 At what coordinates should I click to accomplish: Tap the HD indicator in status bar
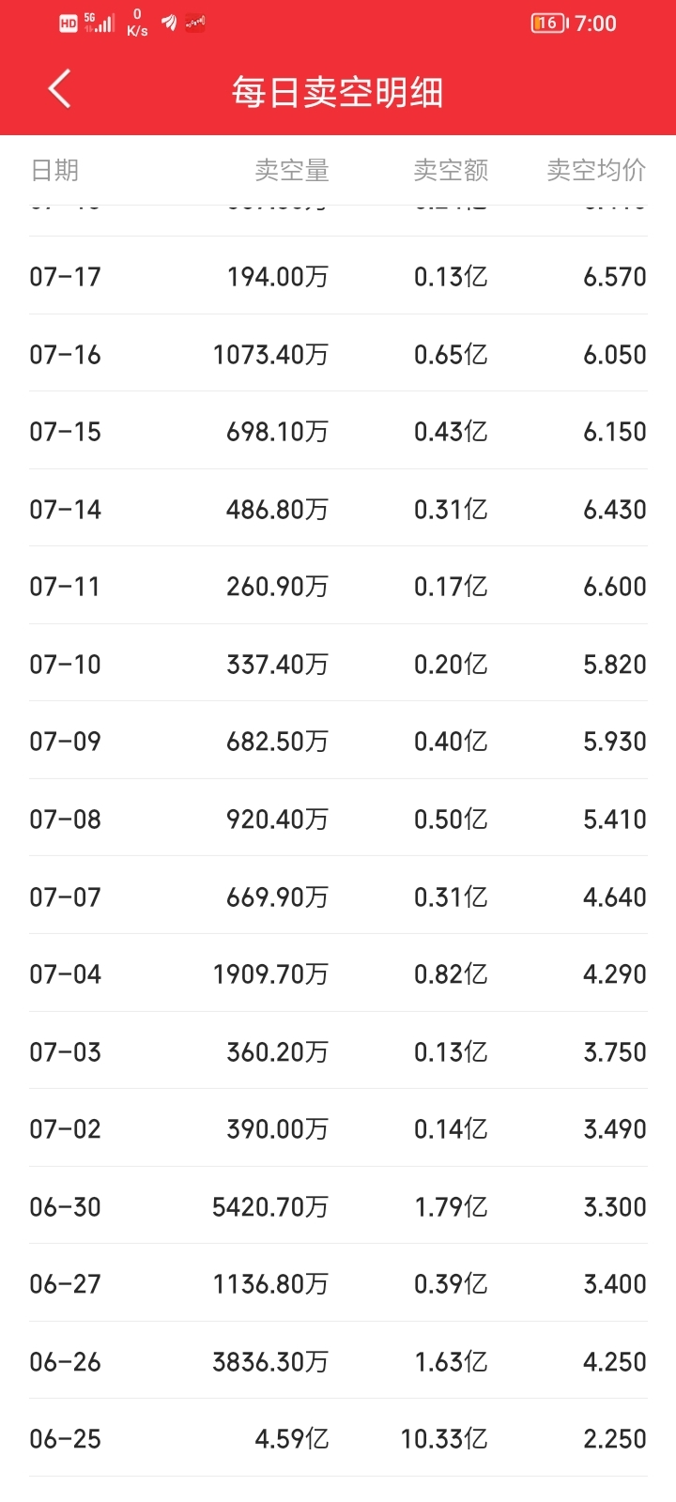[x=69, y=23]
